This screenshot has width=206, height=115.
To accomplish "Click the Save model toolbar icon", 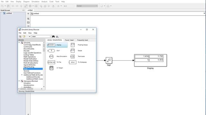I will click(8, 6).
